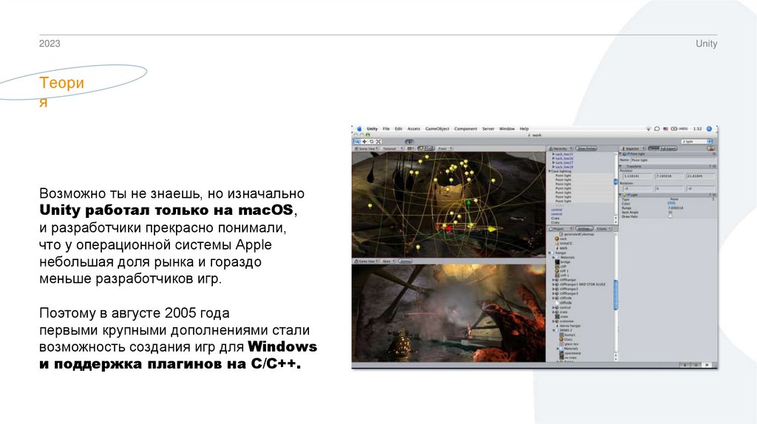Screen dimensions: 757x424
Task: Click the chat bubble menu bar icon
Action: [x=657, y=129]
